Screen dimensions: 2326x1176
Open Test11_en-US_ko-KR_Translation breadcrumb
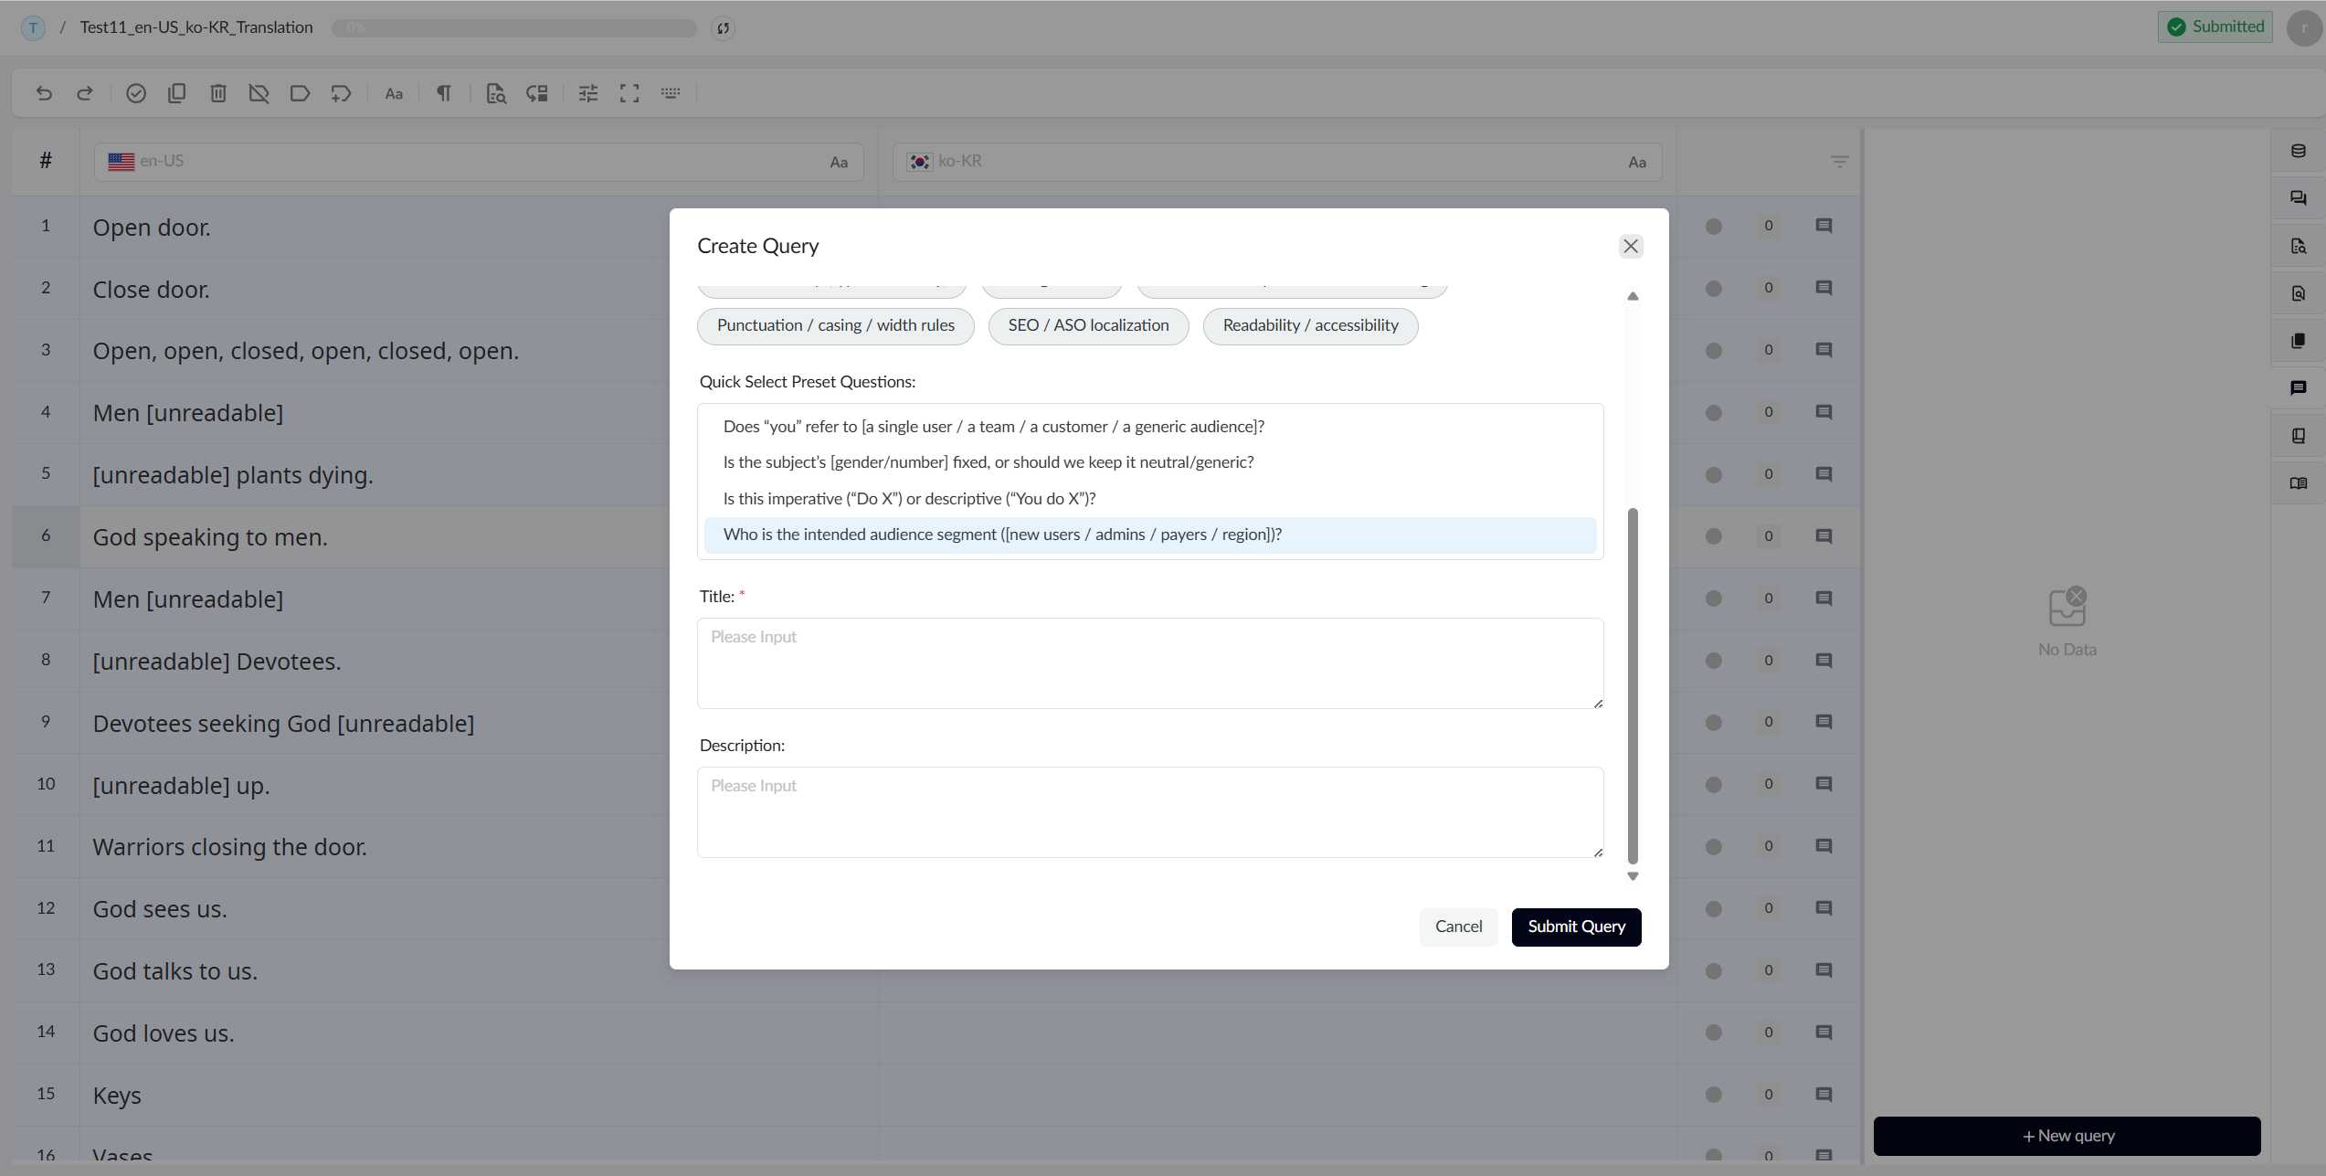coord(196,26)
